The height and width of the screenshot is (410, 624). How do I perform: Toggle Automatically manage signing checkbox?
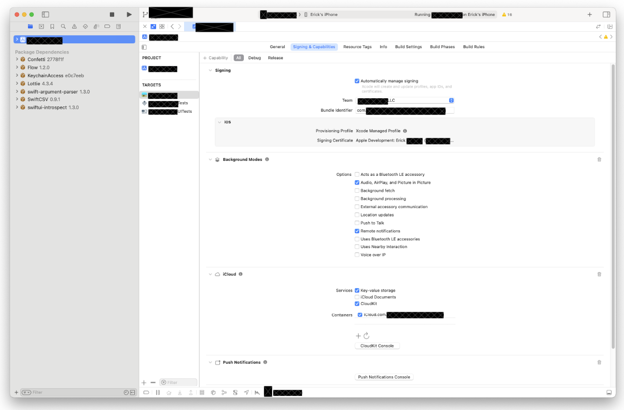357,81
